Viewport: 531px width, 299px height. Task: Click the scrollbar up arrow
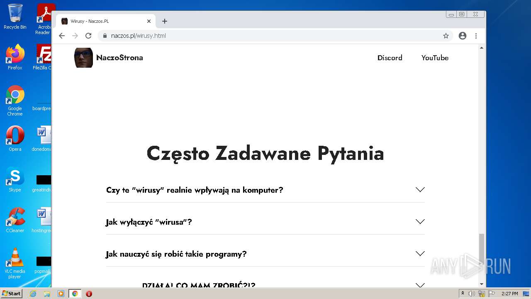click(482, 48)
